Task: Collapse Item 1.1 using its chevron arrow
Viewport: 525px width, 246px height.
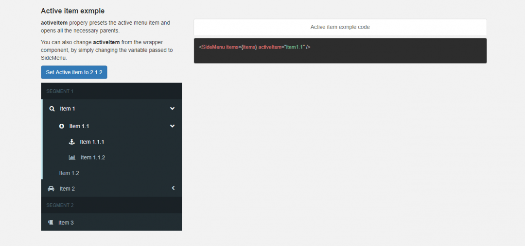Action: [x=172, y=126]
